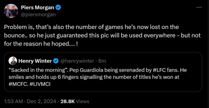Click the 6m timestamp on quoted tweet

[102, 61]
